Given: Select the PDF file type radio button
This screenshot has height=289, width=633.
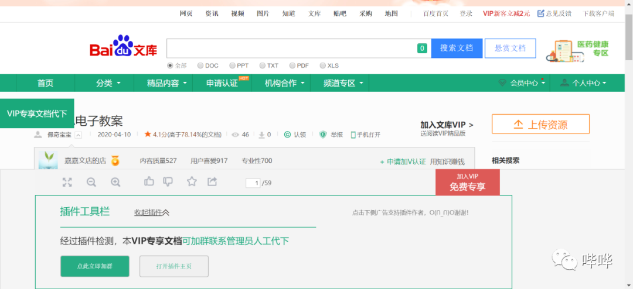Looking at the screenshot, I should (292, 66).
